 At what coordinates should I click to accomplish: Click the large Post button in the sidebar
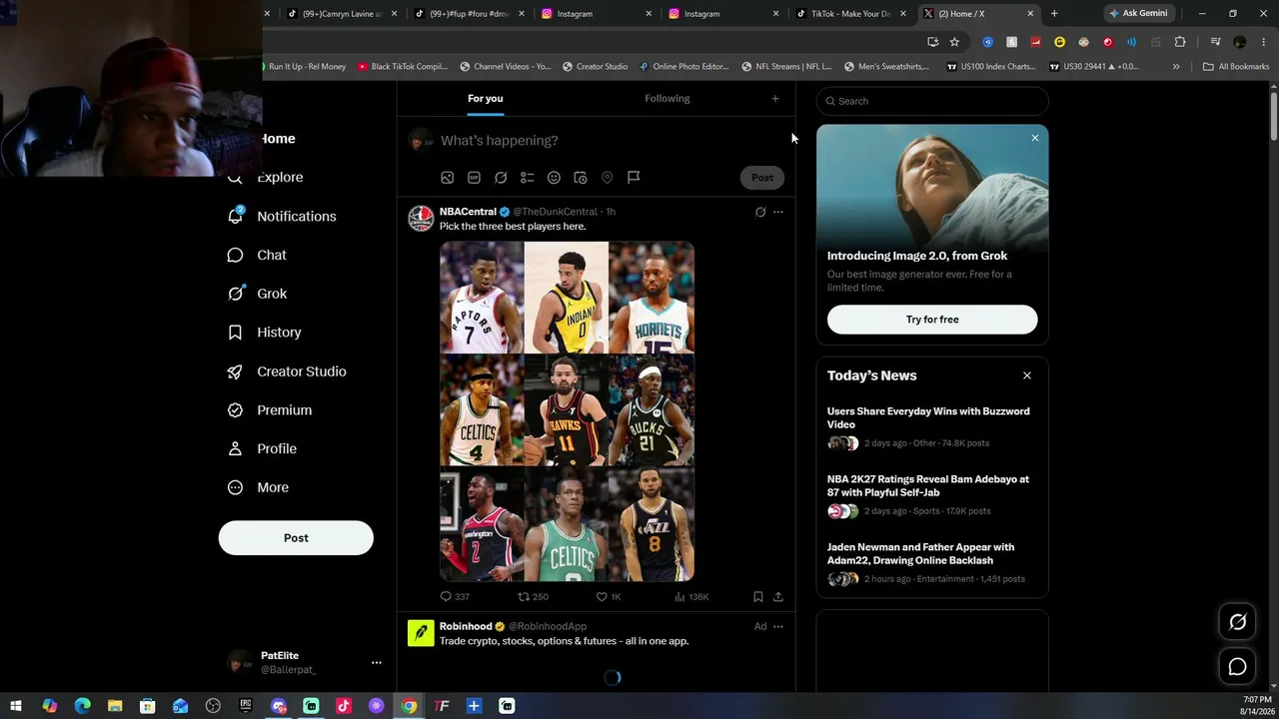[296, 538]
